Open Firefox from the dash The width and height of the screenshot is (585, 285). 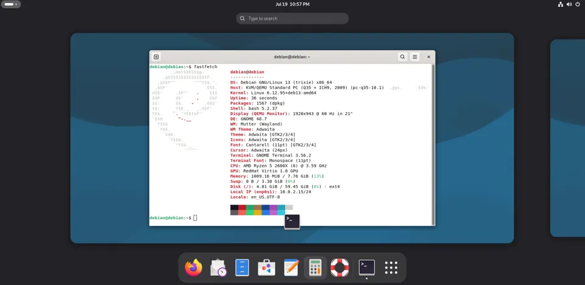click(x=193, y=267)
